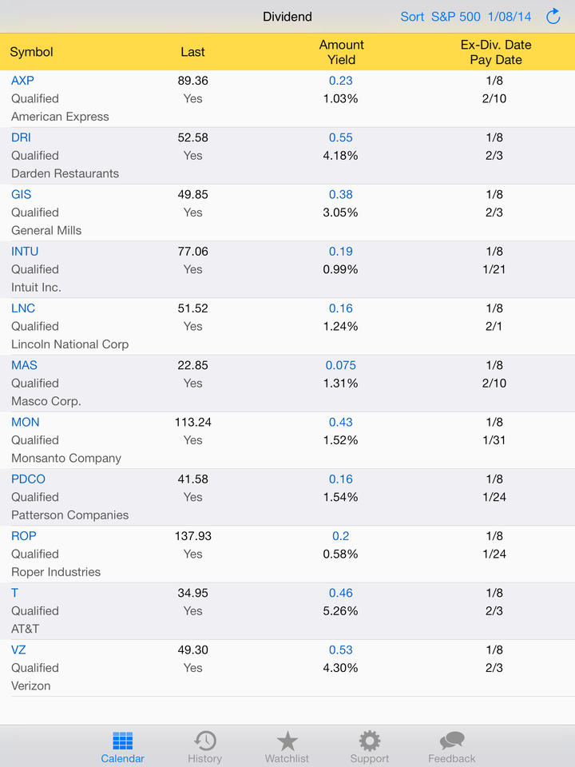575x767 pixels.
Task: Select the AT&T row company name
Action: pyautogui.click(x=26, y=629)
